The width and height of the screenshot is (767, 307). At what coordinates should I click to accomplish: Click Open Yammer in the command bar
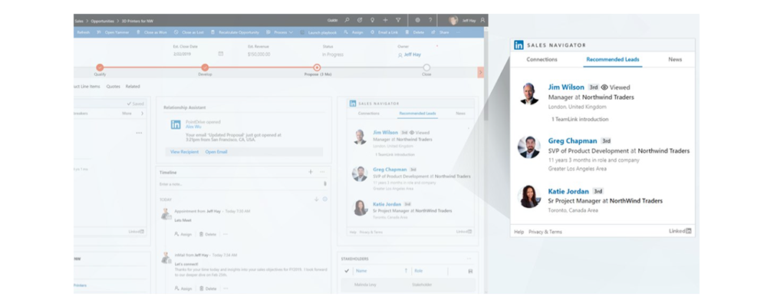click(112, 32)
